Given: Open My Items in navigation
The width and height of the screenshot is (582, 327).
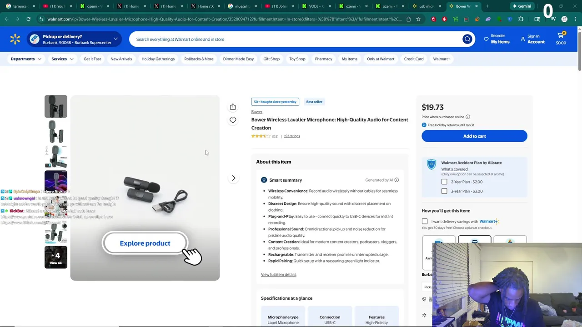Looking at the screenshot, I should 349,59.
